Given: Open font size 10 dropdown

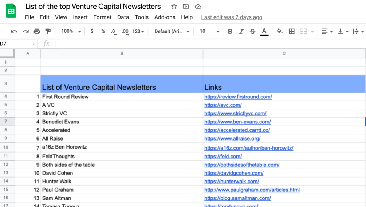Looking at the screenshot, I should pos(209,31).
